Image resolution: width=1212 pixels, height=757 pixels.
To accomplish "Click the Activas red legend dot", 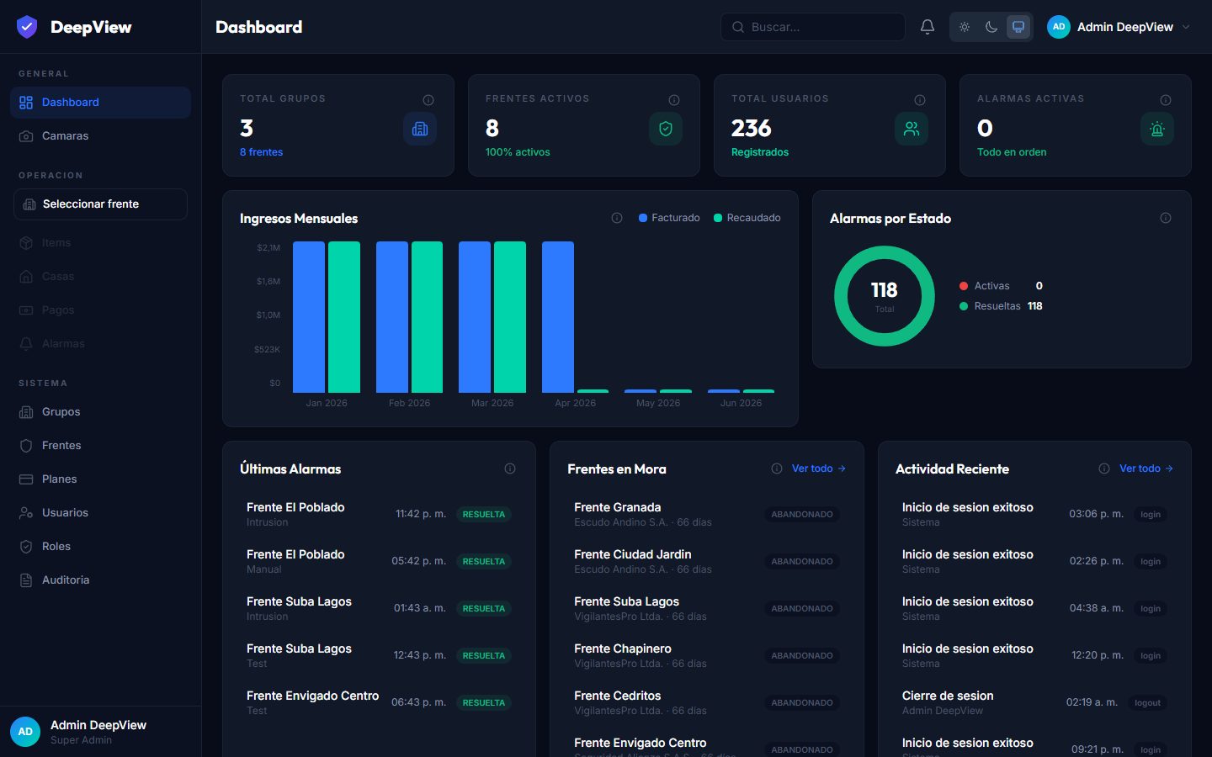I will point(964,286).
